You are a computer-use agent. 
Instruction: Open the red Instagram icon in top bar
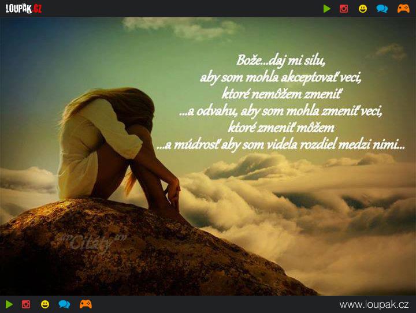[344, 9]
